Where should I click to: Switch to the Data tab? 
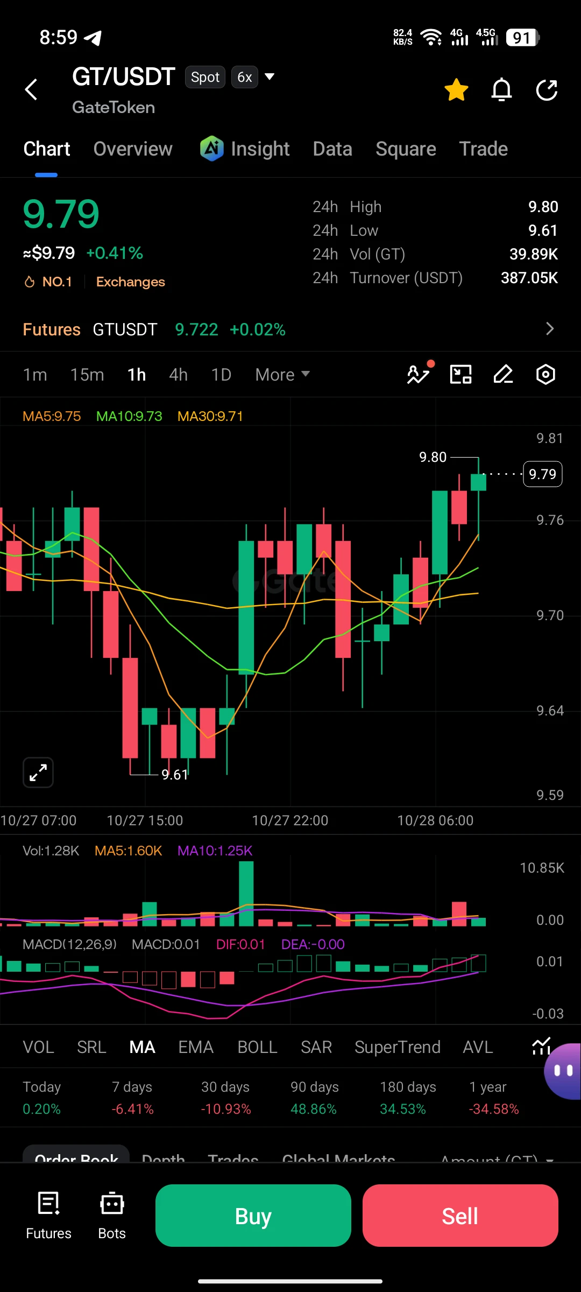coord(332,149)
